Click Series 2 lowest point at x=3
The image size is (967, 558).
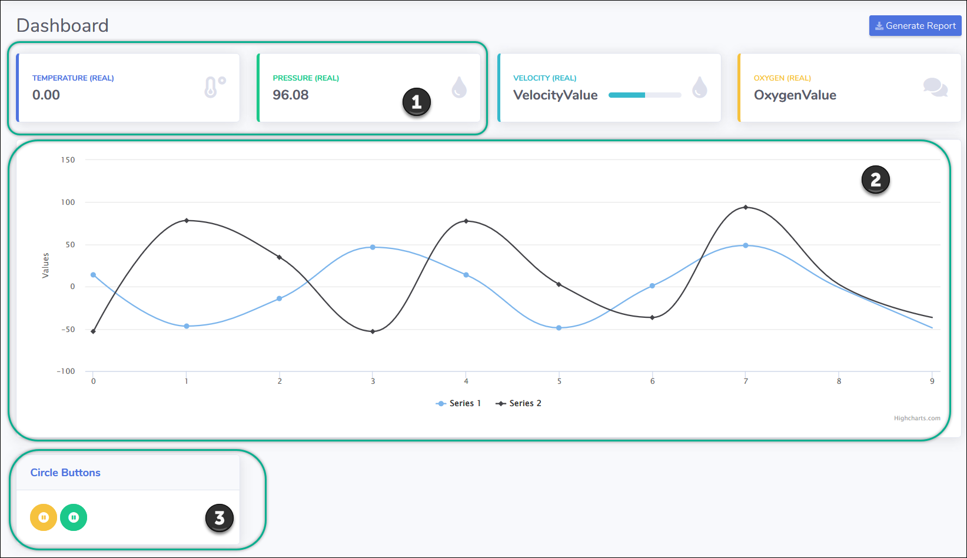click(373, 331)
